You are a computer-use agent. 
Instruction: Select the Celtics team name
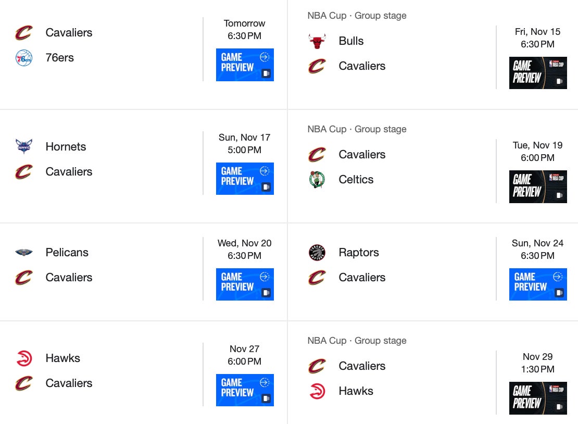tap(356, 180)
